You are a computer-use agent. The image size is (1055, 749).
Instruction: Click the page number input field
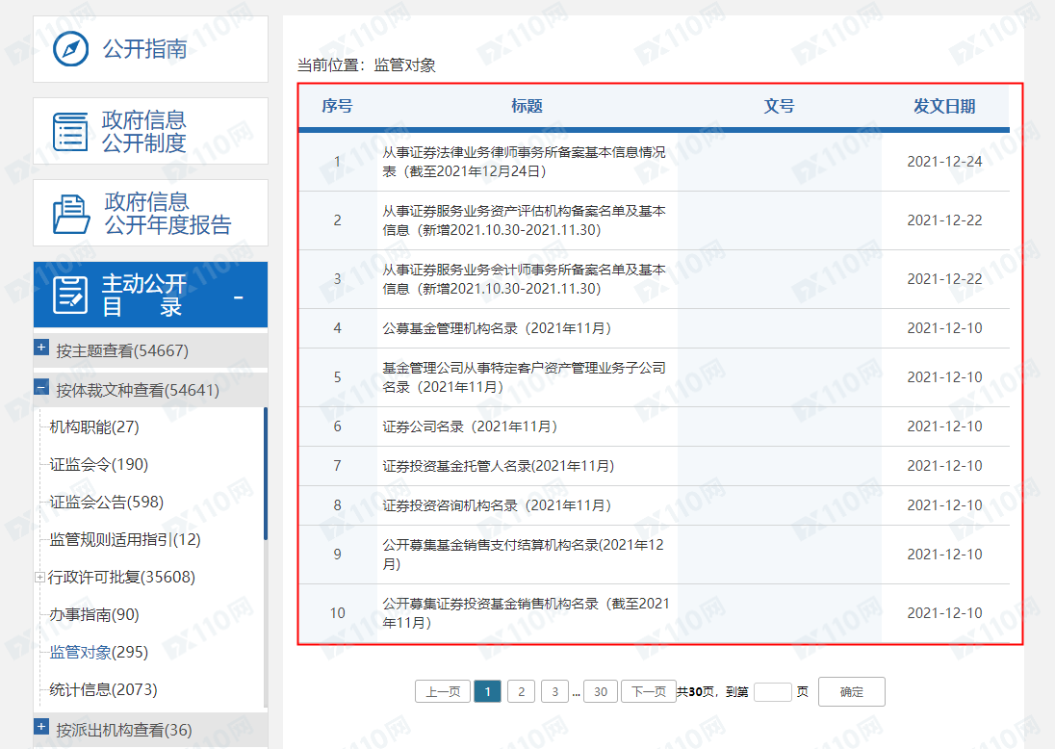coord(772,692)
